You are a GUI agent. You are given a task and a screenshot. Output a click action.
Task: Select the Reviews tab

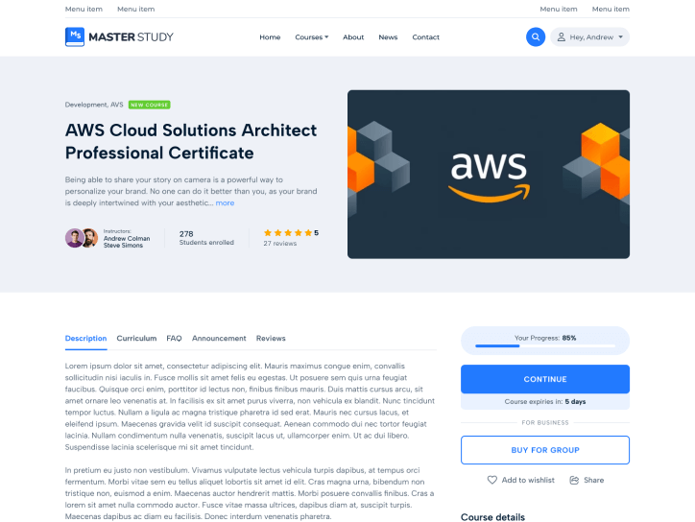pos(271,339)
